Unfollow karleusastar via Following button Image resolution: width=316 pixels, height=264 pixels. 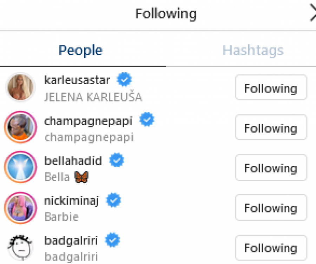(x=271, y=88)
